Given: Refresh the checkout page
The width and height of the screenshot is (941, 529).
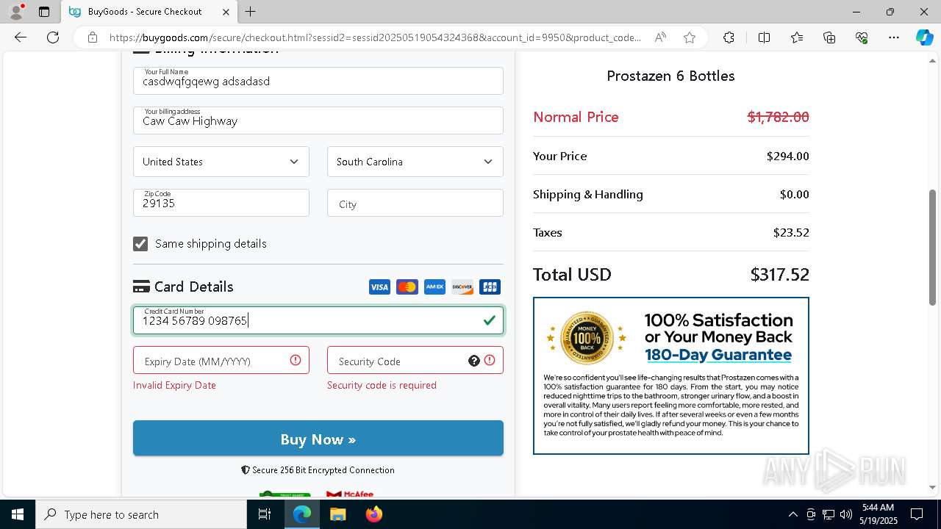Looking at the screenshot, I should click(x=53, y=37).
